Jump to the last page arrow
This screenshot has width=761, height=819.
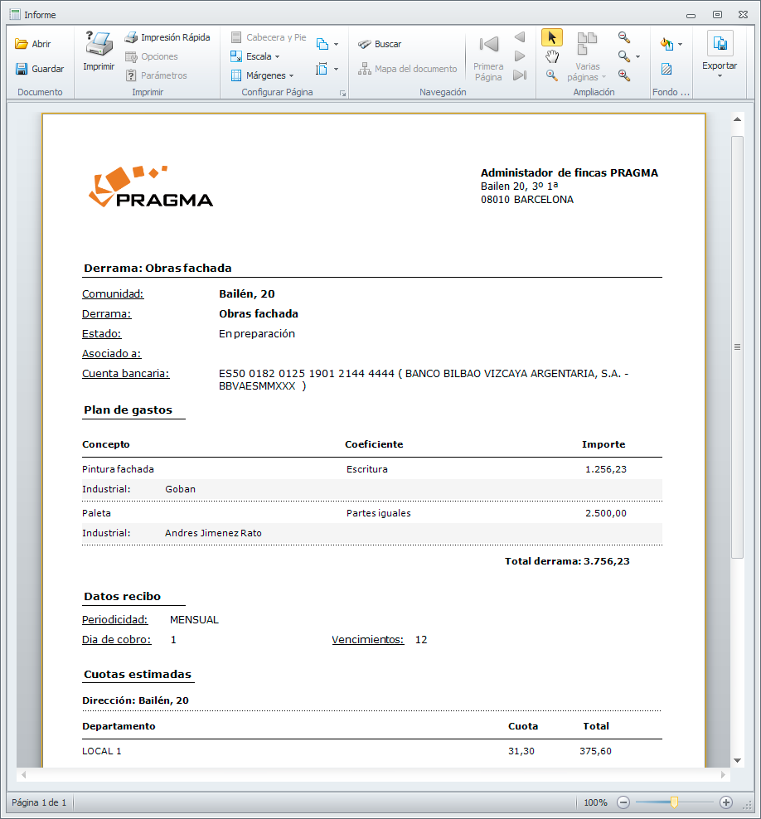[520, 75]
